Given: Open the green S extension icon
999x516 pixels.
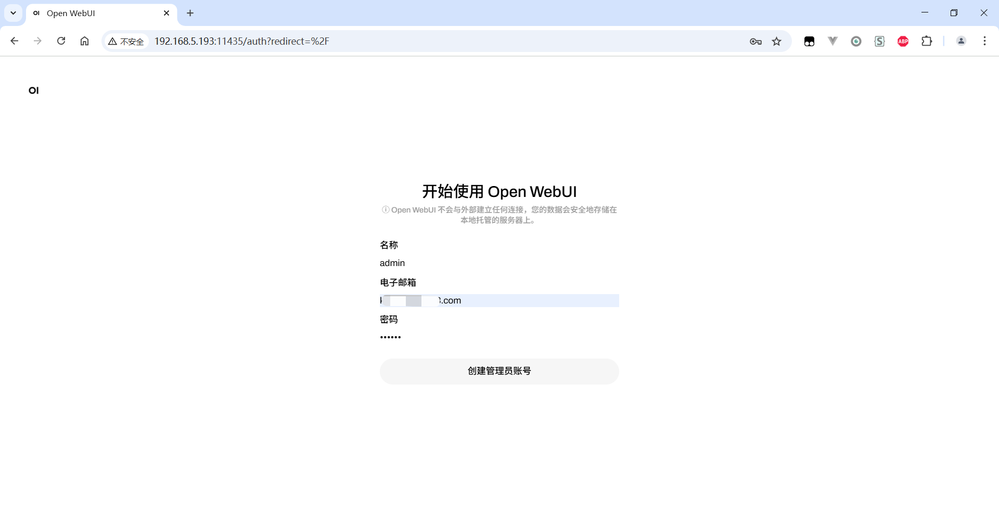Looking at the screenshot, I should [x=879, y=41].
